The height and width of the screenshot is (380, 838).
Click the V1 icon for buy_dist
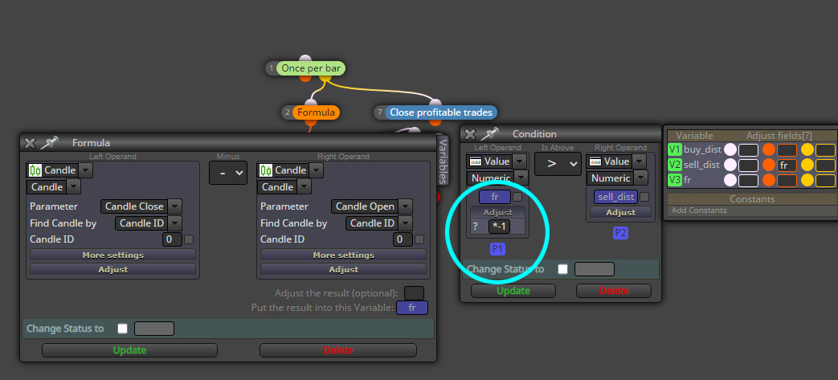tap(675, 149)
